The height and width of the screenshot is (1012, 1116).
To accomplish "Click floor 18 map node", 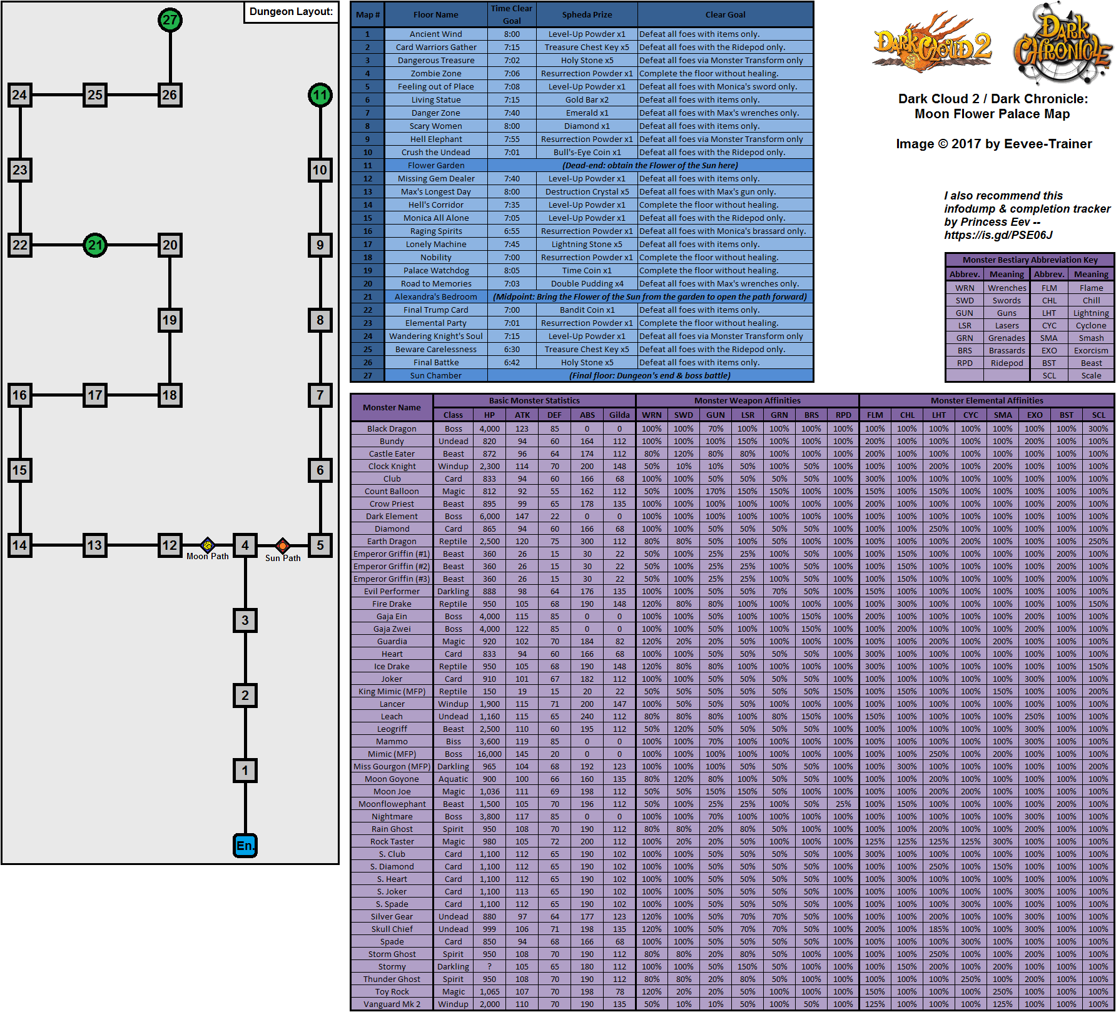I will (x=170, y=395).
